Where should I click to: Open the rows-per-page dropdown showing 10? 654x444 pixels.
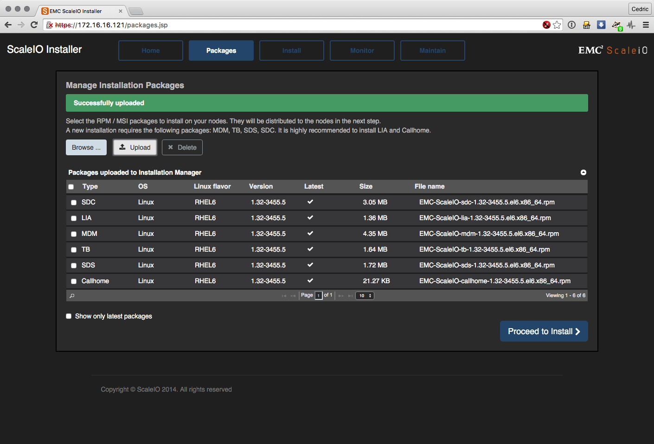[365, 296]
